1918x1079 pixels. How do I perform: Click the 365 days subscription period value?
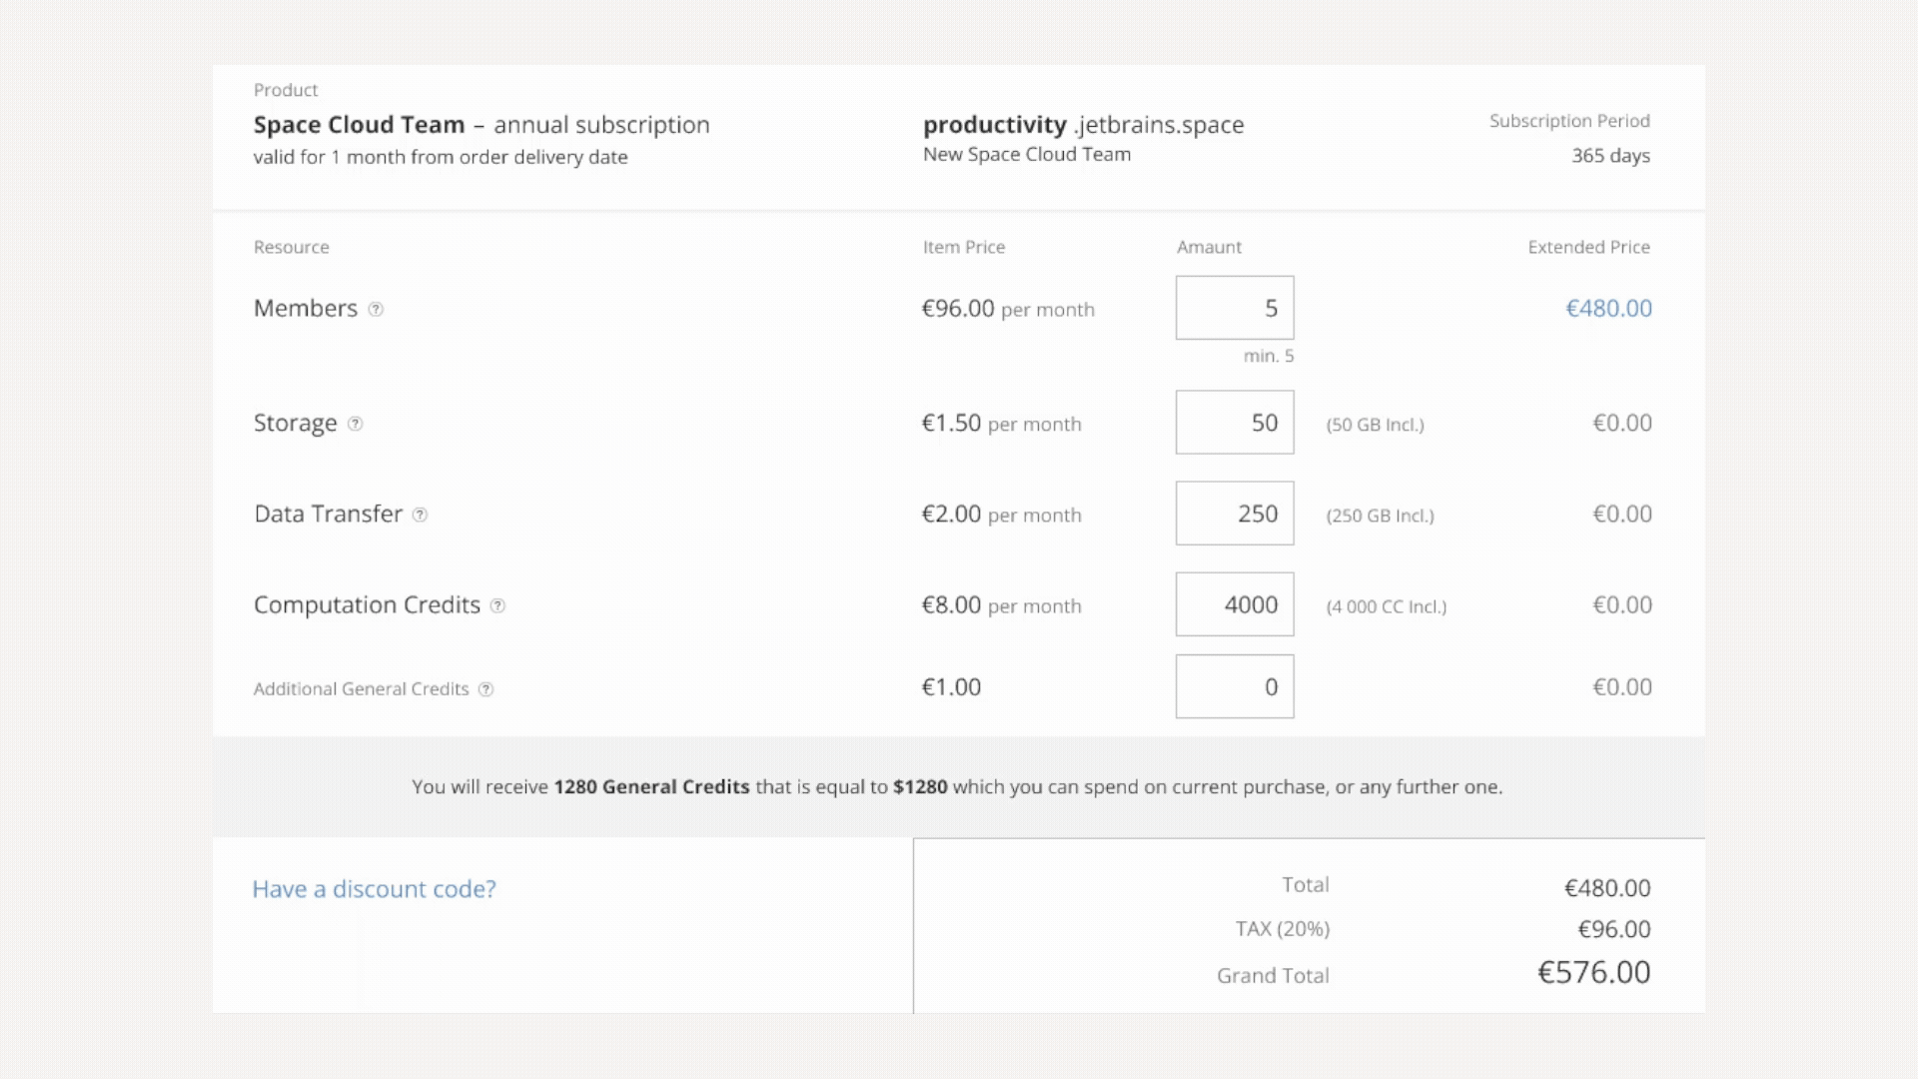[x=1610, y=156]
